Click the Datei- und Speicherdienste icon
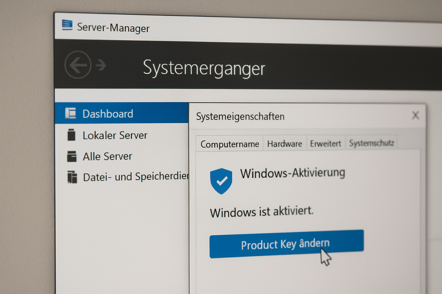Viewport: 442px width, 294px height. (72, 177)
